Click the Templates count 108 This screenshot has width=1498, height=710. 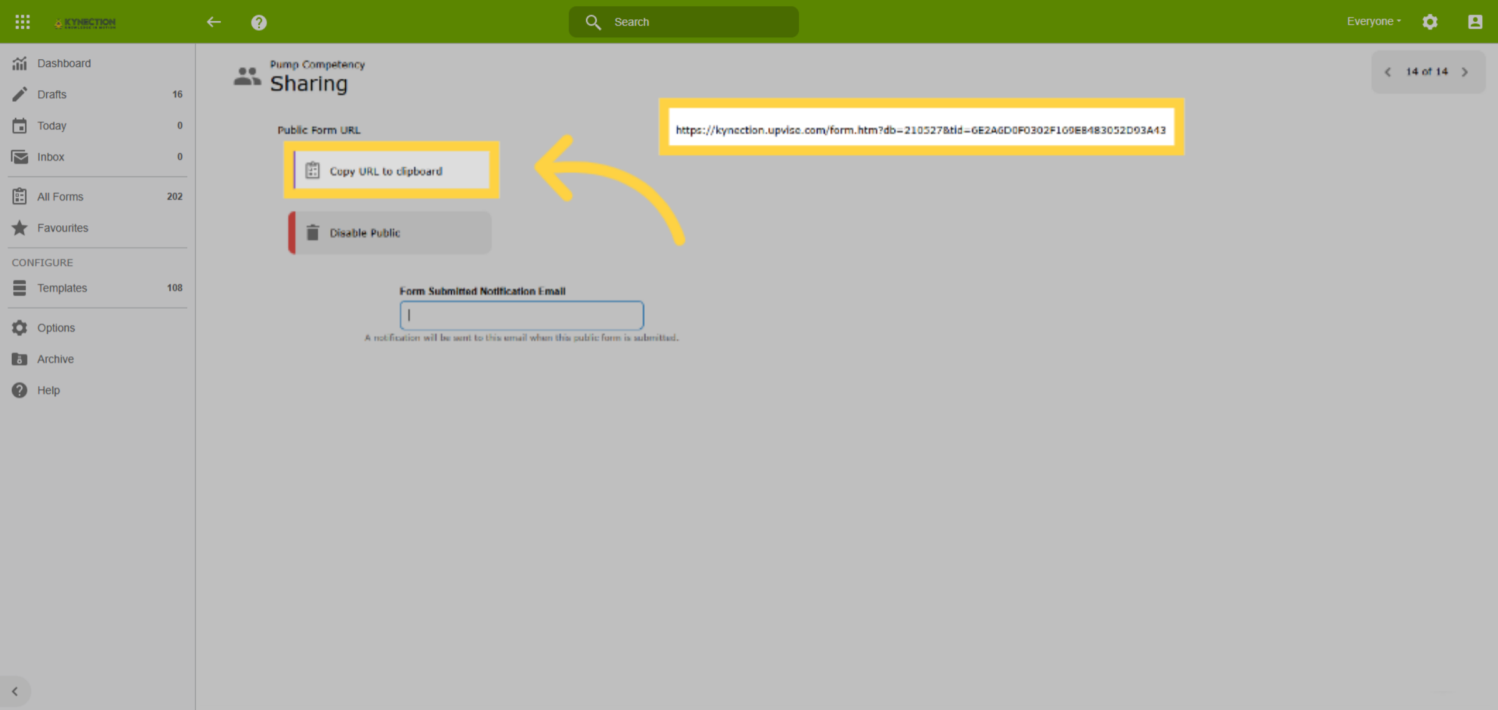point(175,288)
